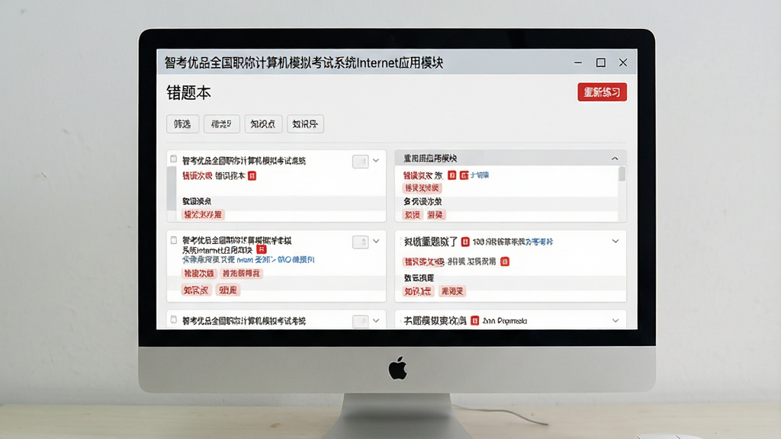Click the red icon in the top-left card's red text line
The image size is (781, 439).
[x=252, y=176]
